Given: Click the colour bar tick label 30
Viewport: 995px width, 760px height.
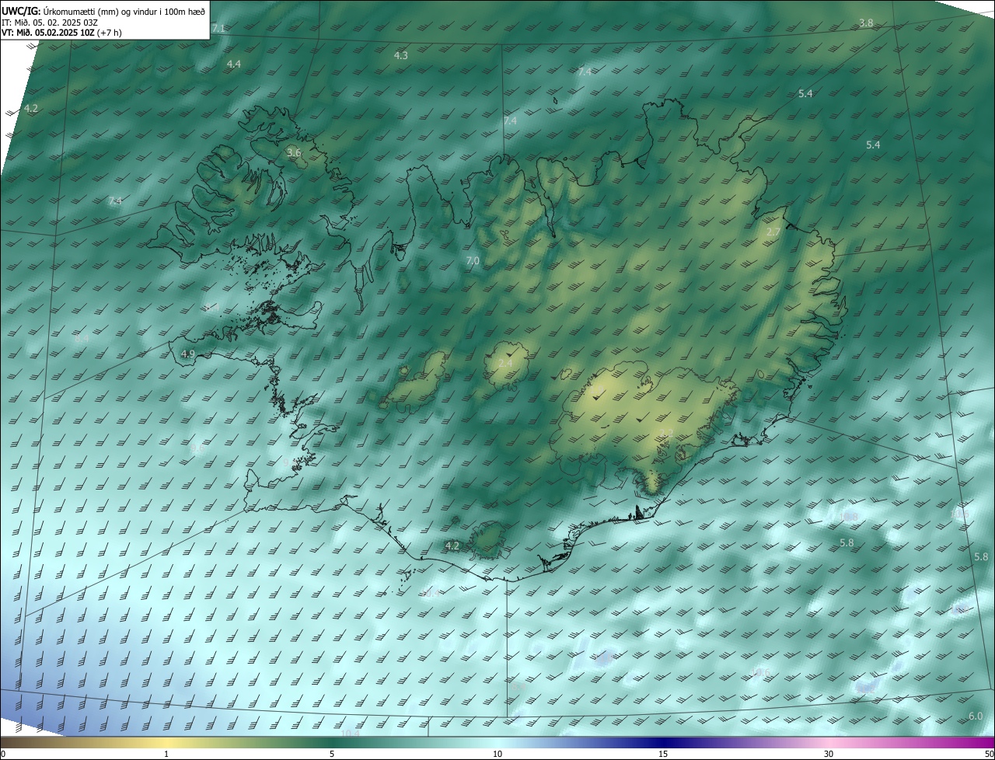Looking at the screenshot, I should (829, 755).
